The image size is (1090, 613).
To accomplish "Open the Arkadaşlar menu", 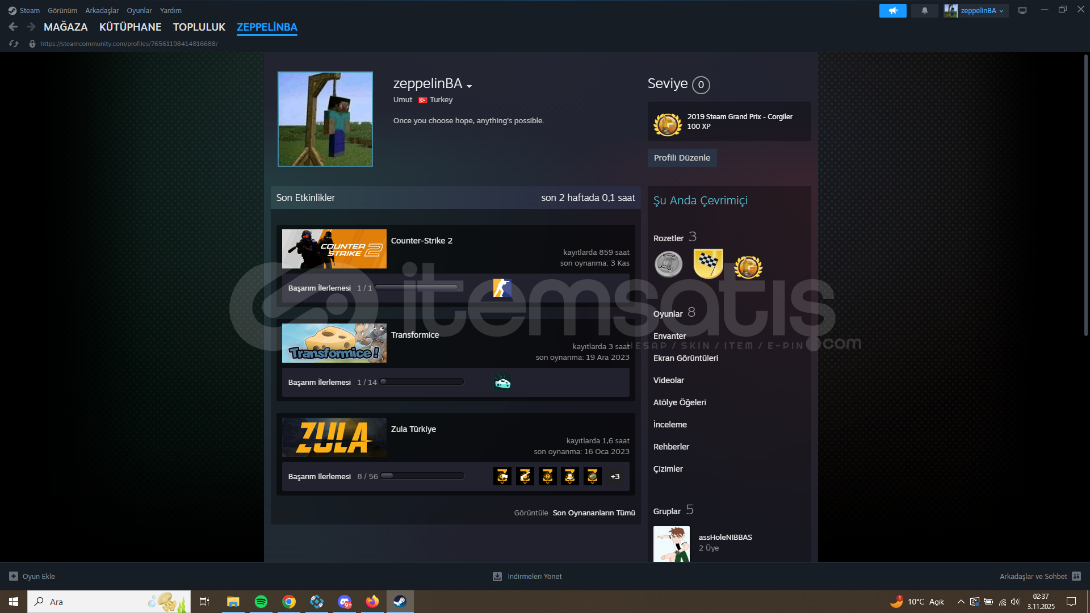I will tap(102, 11).
